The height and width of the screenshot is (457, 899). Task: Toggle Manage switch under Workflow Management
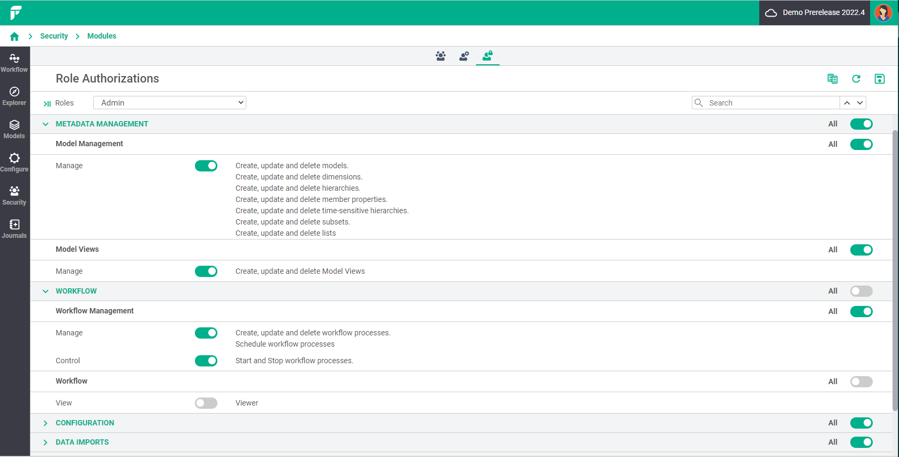206,333
